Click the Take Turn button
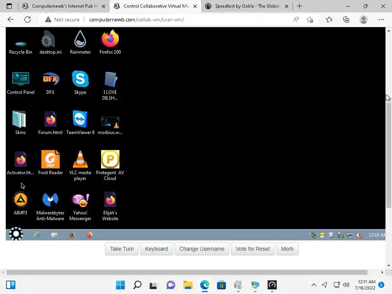 pos(122,249)
